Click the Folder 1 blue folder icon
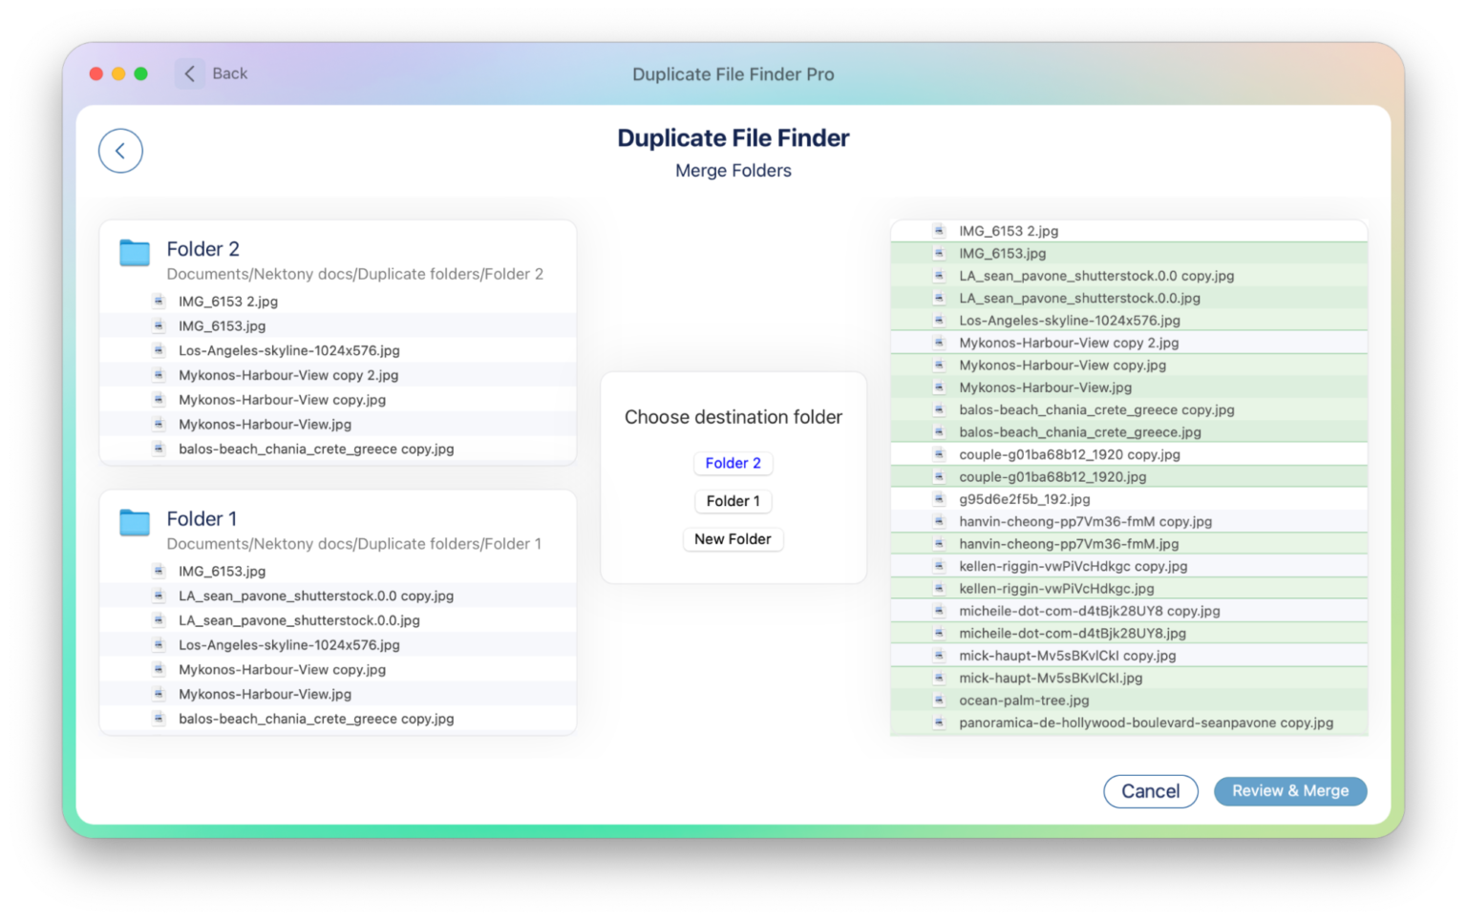Image resolution: width=1467 pixels, height=921 pixels. click(134, 522)
